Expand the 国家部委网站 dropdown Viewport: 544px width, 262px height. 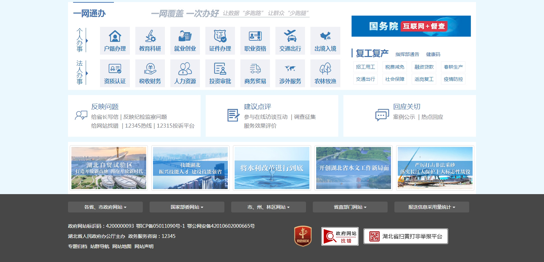point(187,207)
